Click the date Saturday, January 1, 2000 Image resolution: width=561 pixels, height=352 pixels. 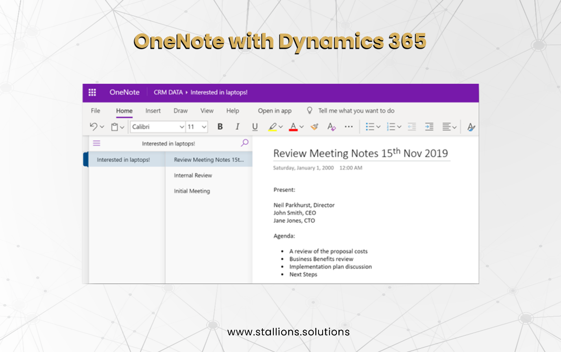pyautogui.click(x=303, y=167)
